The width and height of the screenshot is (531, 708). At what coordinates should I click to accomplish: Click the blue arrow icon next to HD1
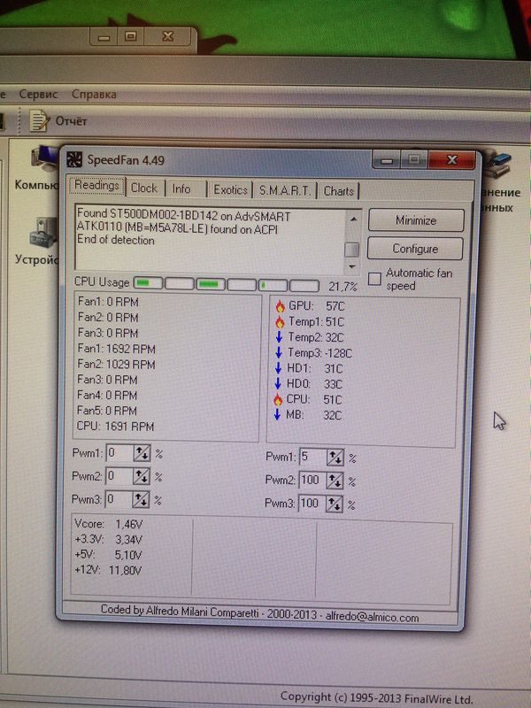281,368
